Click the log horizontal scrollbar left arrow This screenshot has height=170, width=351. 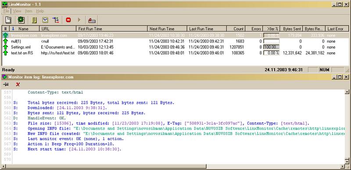pyautogui.click(x=3, y=166)
